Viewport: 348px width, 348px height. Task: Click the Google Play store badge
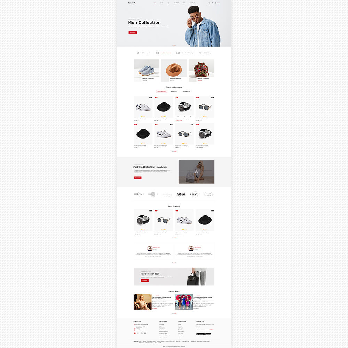[x=200, y=334]
